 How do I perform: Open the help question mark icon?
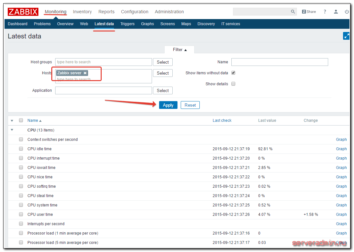(325, 12)
